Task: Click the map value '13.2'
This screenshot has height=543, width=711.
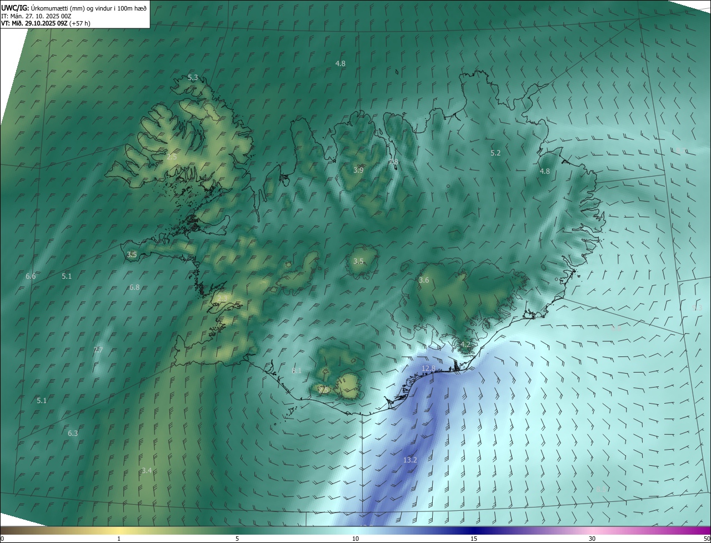Action: pyautogui.click(x=410, y=460)
